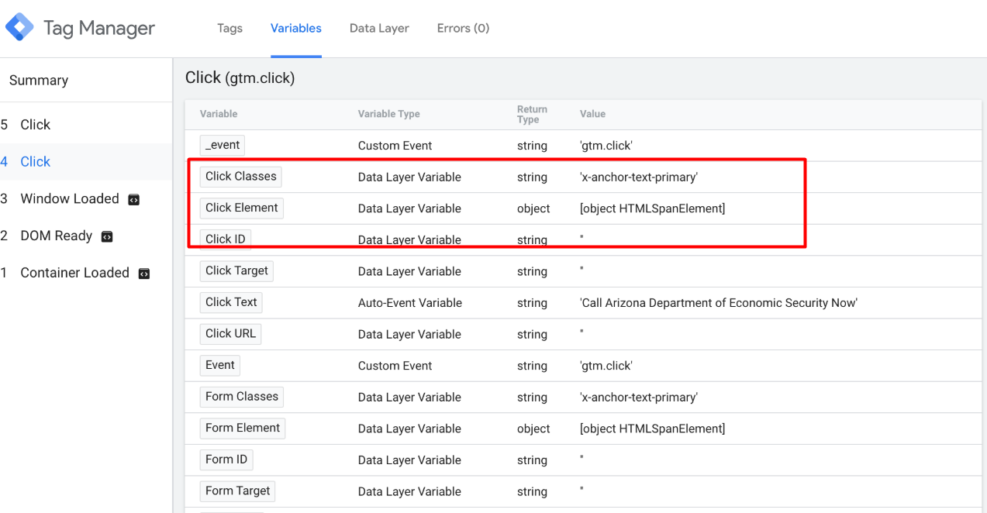Click the code icon beside Container Loaded
The height and width of the screenshot is (513, 987).
click(143, 274)
